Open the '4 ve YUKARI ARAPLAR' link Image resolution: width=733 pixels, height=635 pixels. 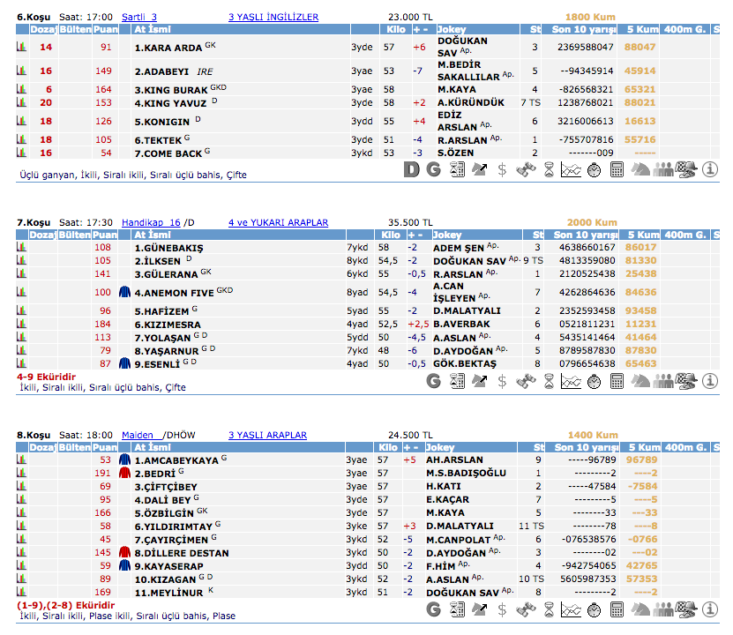click(x=278, y=222)
